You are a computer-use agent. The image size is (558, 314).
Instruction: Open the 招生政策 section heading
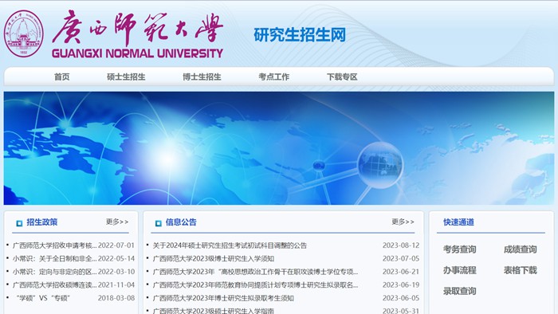[x=42, y=222]
